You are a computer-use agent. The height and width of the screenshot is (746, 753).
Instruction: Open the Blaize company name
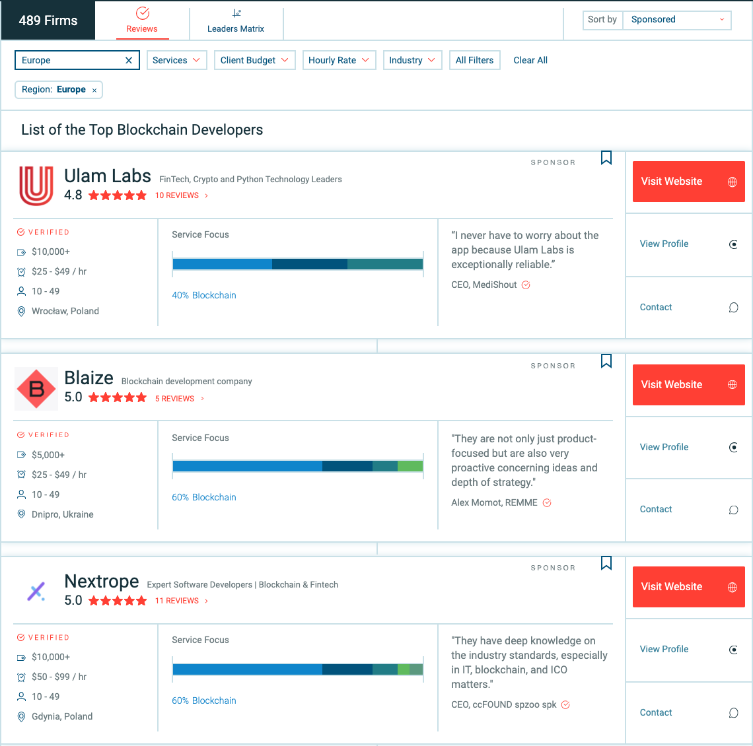(x=89, y=378)
